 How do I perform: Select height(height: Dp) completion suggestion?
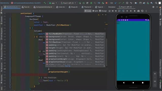(x=75, y=48)
